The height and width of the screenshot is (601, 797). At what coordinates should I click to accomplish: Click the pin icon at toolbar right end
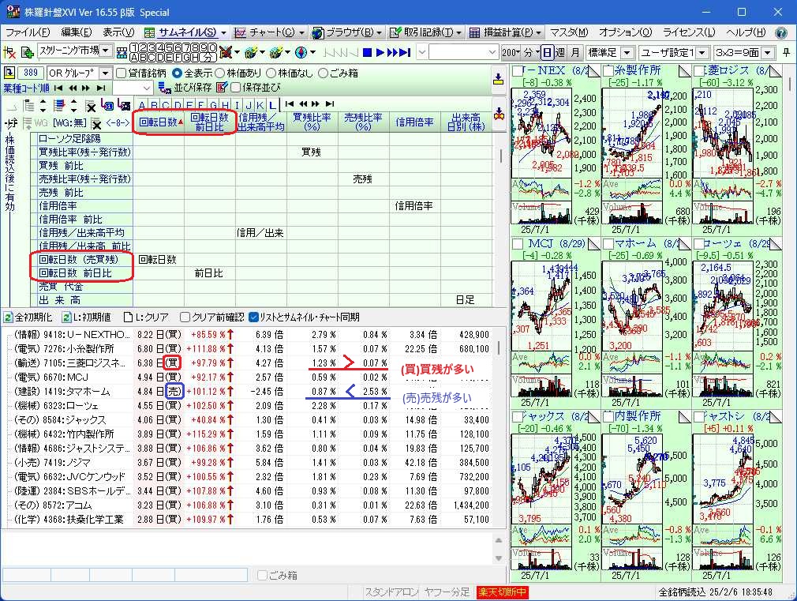coord(786,52)
